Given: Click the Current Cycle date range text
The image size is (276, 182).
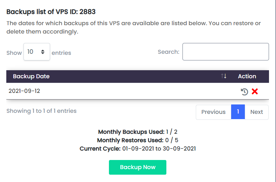Looking at the screenshot, I should (x=159, y=149).
